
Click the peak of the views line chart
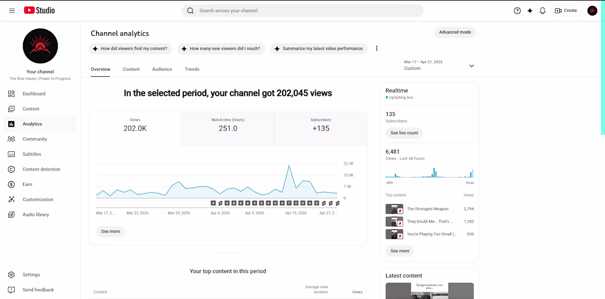coord(289,166)
